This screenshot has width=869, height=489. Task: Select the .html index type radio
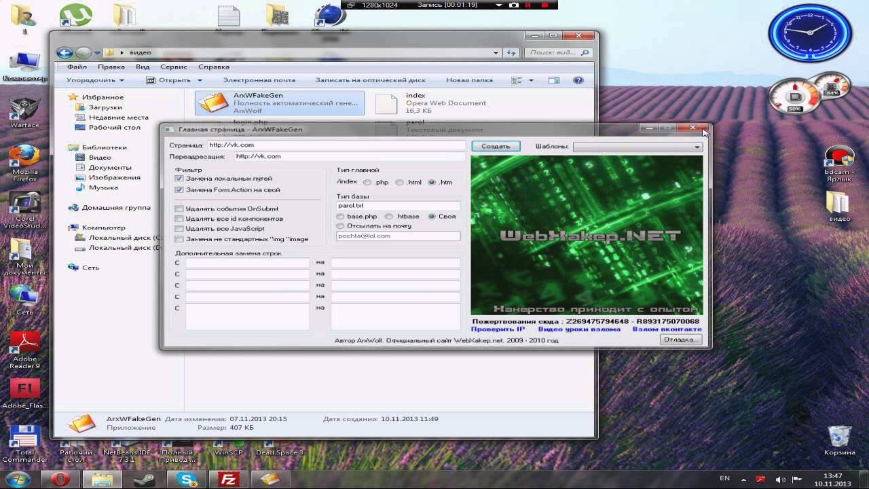(399, 183)
